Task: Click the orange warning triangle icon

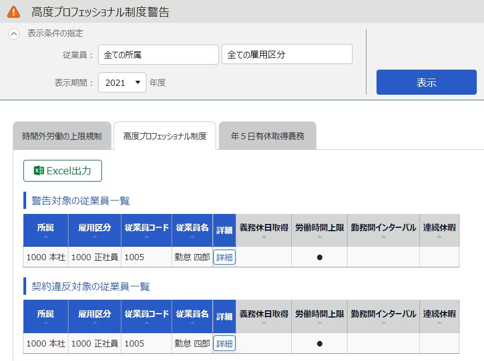Action: point(14,10)
